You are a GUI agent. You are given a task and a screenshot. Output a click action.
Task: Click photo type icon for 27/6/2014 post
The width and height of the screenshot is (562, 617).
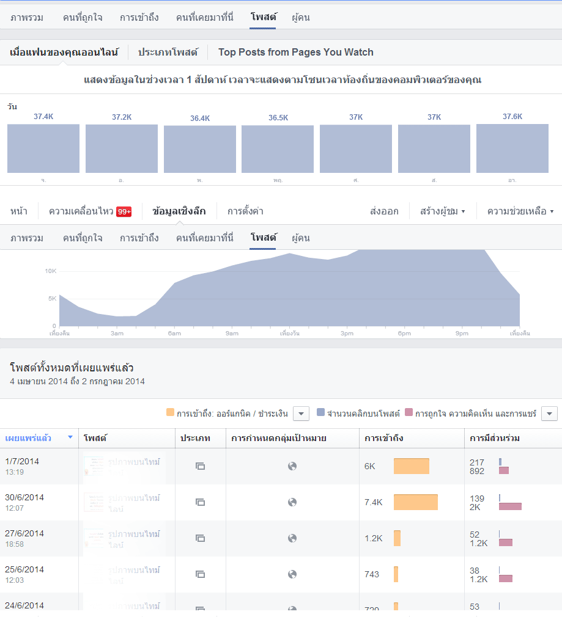coord(200,538)
